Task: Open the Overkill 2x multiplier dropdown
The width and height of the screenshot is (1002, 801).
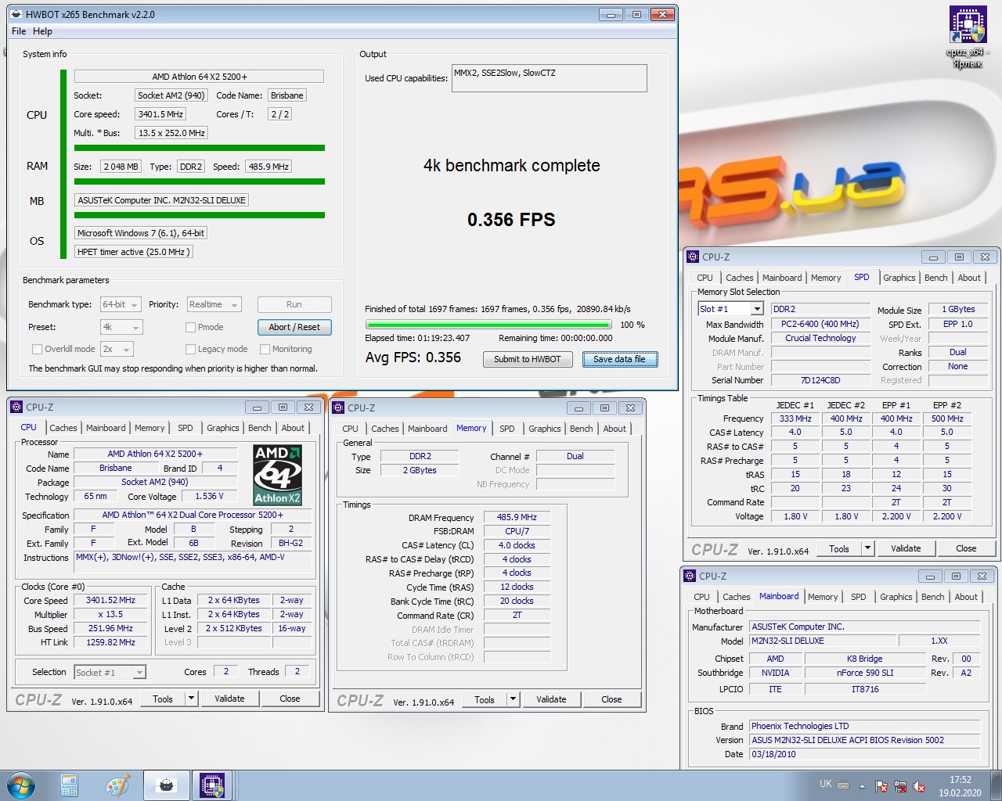Action: (117, 349)
